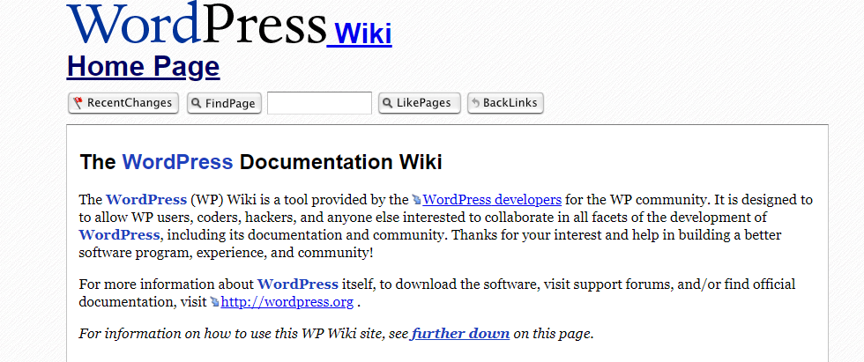Click bold WordPress before 'itself, to download'
The width and height of the screenshot is (864, 362).
coord(298,284)
